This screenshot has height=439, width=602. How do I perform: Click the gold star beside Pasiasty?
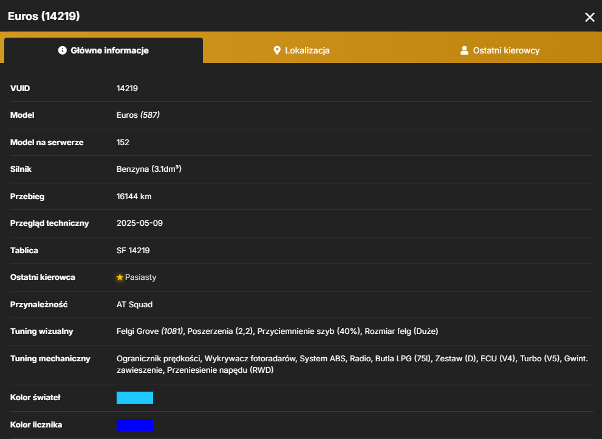[120, 277]
